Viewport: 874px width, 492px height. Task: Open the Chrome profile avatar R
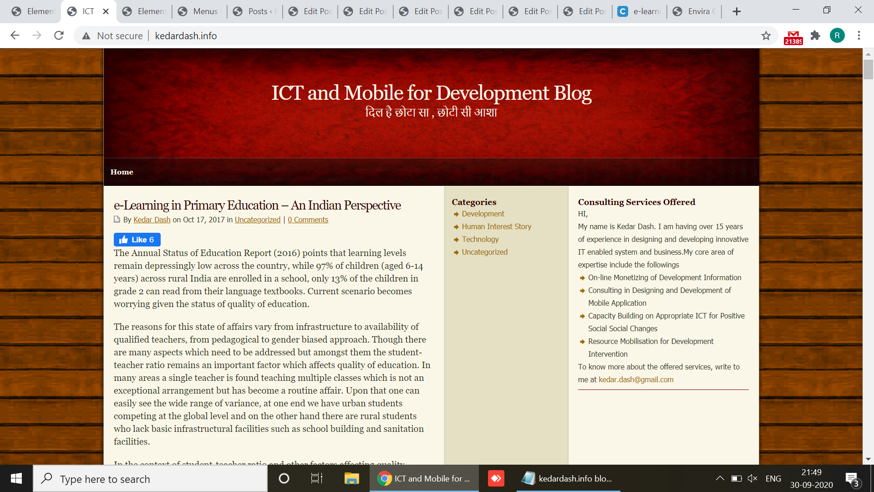tap(837, 36)
